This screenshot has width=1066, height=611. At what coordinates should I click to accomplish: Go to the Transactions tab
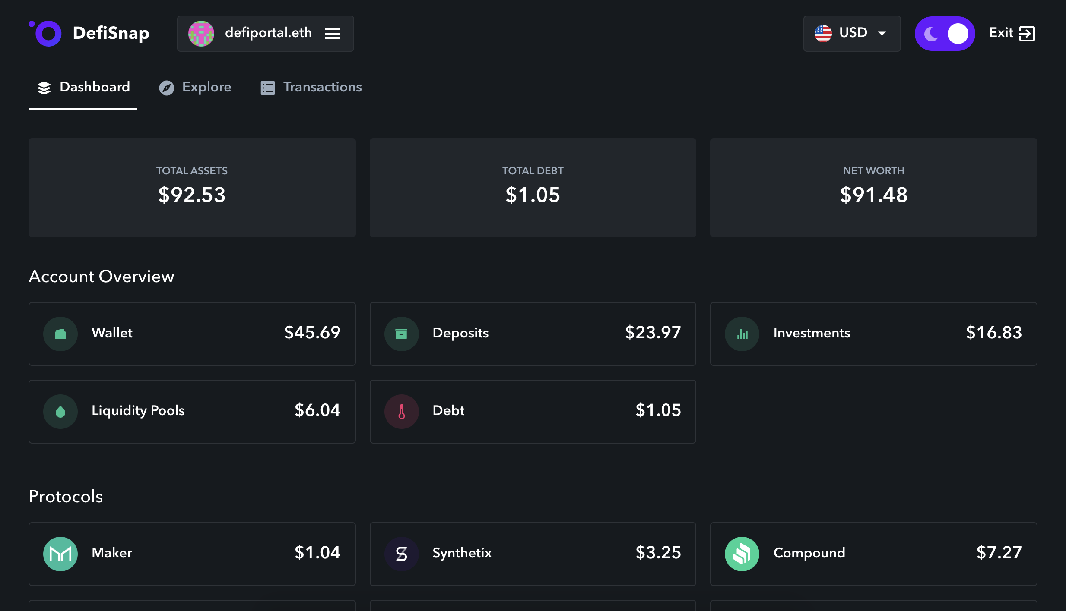click(311, 87)
